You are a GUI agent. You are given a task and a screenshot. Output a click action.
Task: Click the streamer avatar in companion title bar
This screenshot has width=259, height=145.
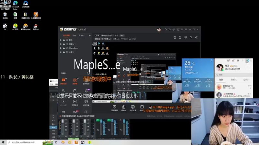(x=159, y=30)
